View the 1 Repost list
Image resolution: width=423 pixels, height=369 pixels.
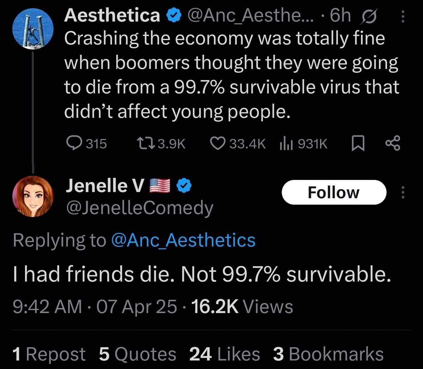pyautogui.click(x=49, y=354)
